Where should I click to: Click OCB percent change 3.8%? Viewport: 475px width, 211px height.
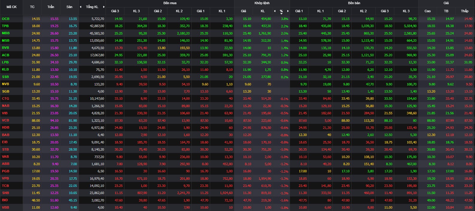[285, 19]
